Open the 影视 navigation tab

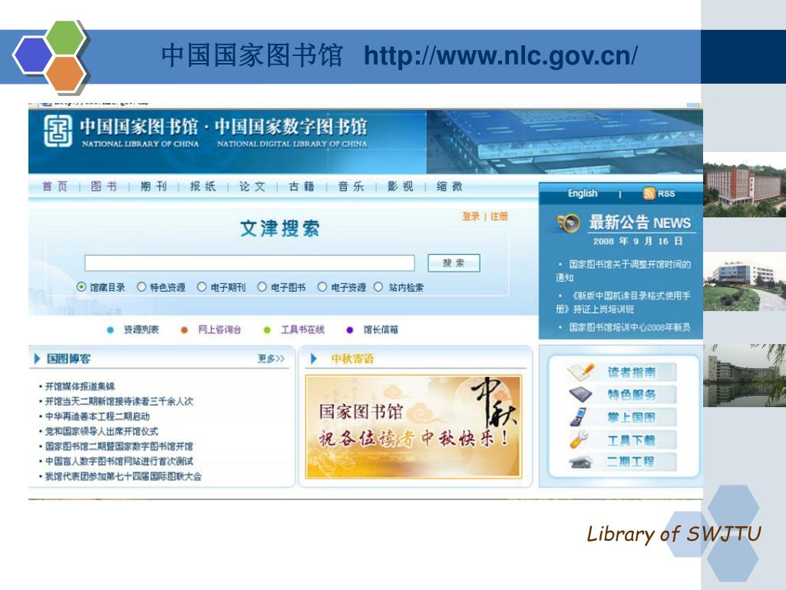pyautogui.click(x=400, y=187)
